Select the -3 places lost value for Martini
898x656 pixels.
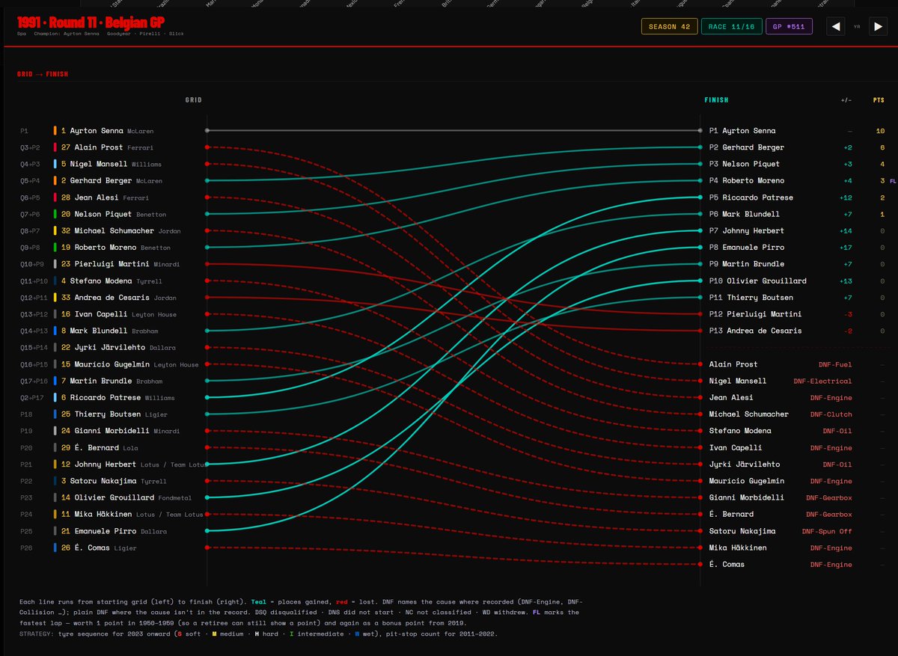848,314
